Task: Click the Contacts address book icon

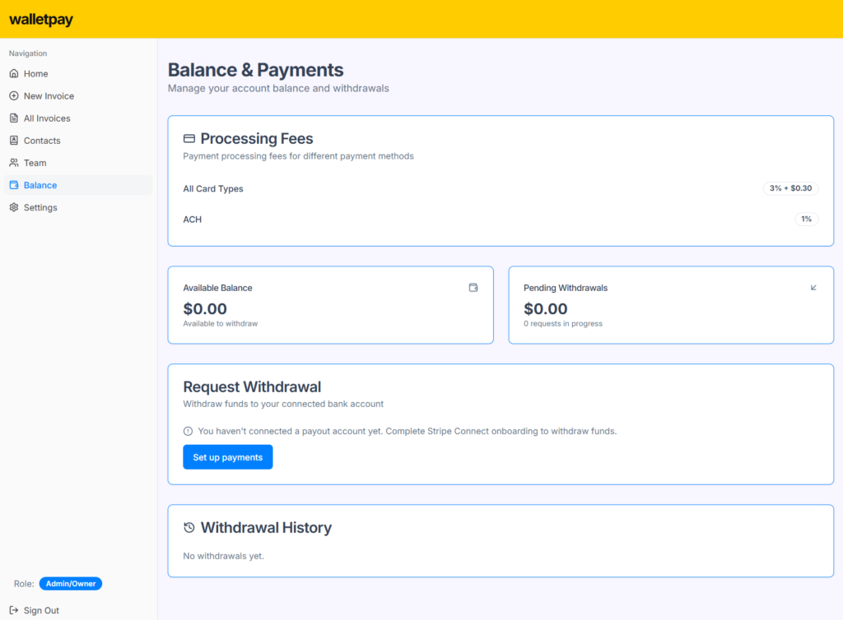Action: click(14, 141)
